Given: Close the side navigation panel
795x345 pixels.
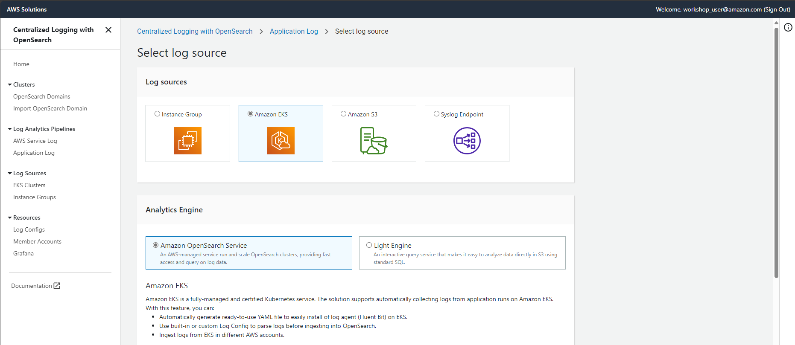Looking at the screenshot, I should pyautogui.click(x=108, y=30).
